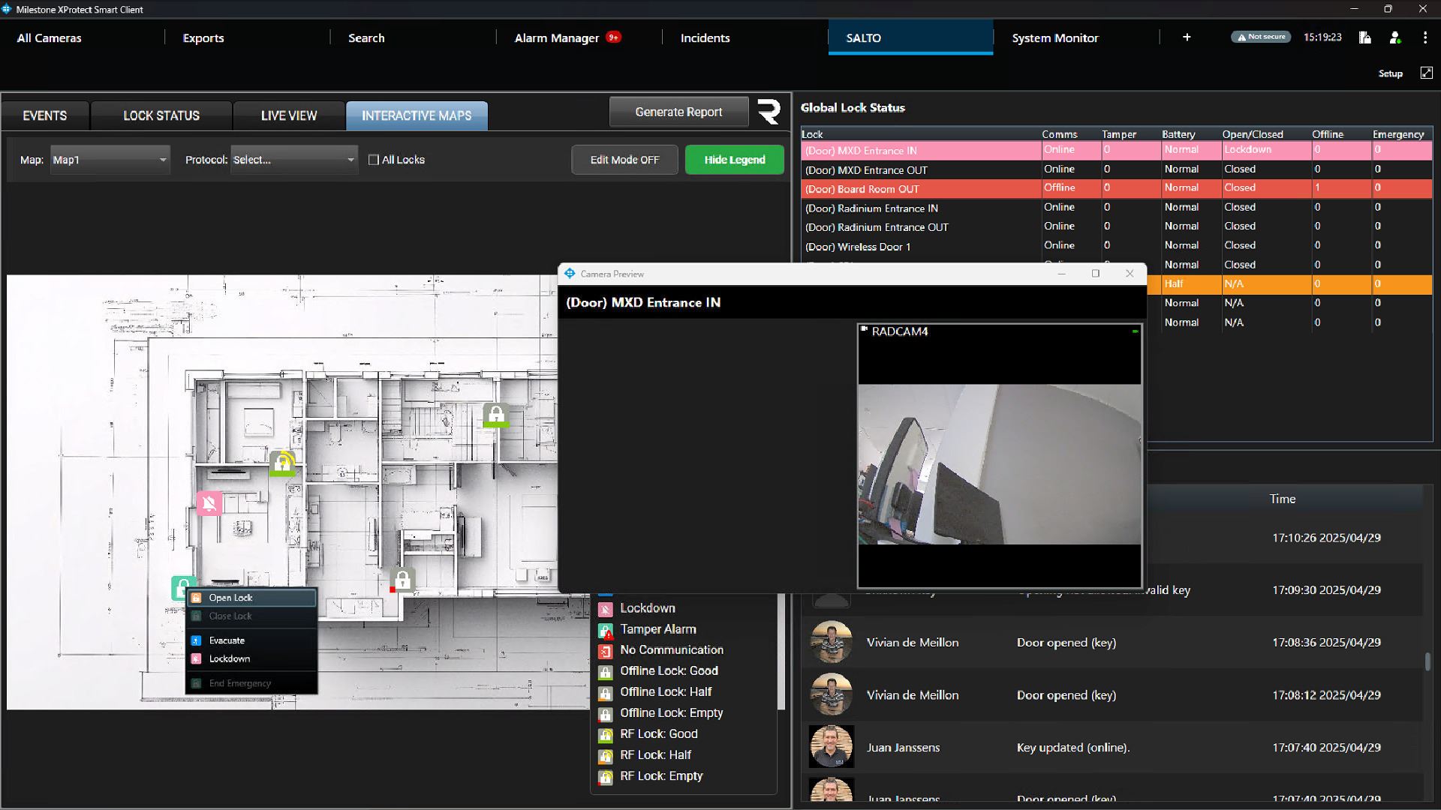
Task: Toggle Edit Mode OFF button
Action: click(624, 160)
